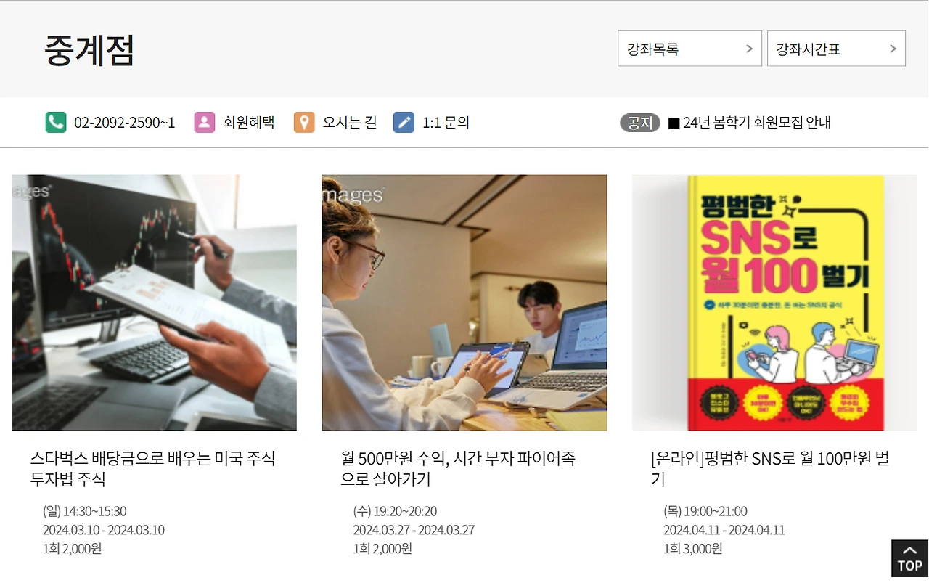Screen dimensions: 929x583
Task: Open the woman with laptop course thumbnail
Action: pyautogui.click(x=464, y=302)
